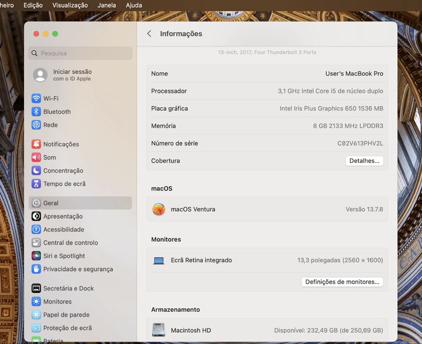Click the Armazenamento section heading
The height and width of the screenshot is (344, 422).
175,310
